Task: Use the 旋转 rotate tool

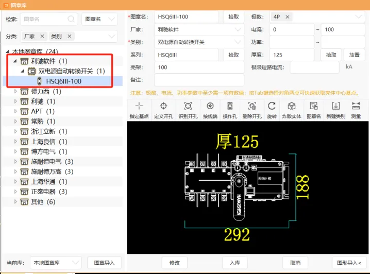Action: (x=272, y=110)
